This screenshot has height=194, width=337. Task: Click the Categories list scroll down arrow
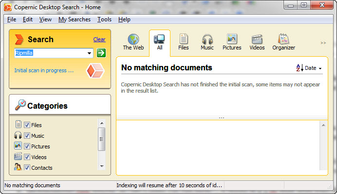102,166
